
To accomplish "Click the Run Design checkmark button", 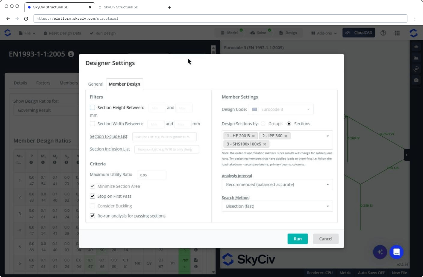I will click(103, 33).
